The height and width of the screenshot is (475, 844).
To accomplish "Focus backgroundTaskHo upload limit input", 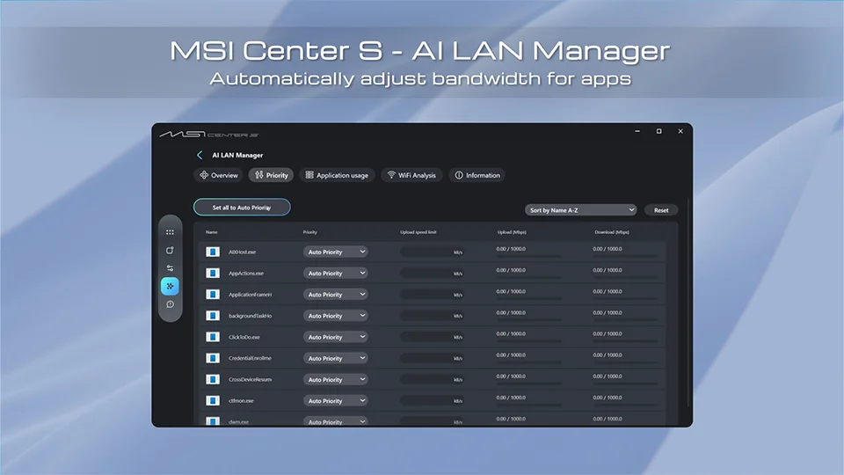I will pos(433,316).
